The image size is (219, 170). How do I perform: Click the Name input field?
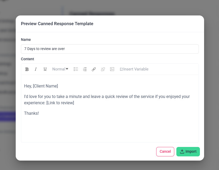coord(110,49)
